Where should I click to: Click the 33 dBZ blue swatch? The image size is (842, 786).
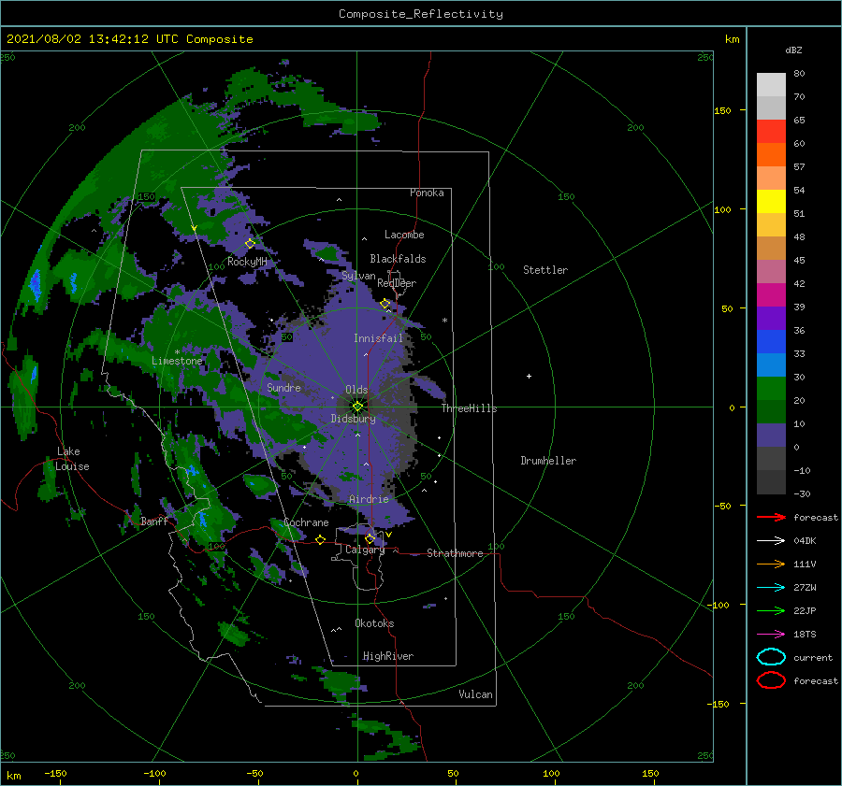tap(771, 364)
